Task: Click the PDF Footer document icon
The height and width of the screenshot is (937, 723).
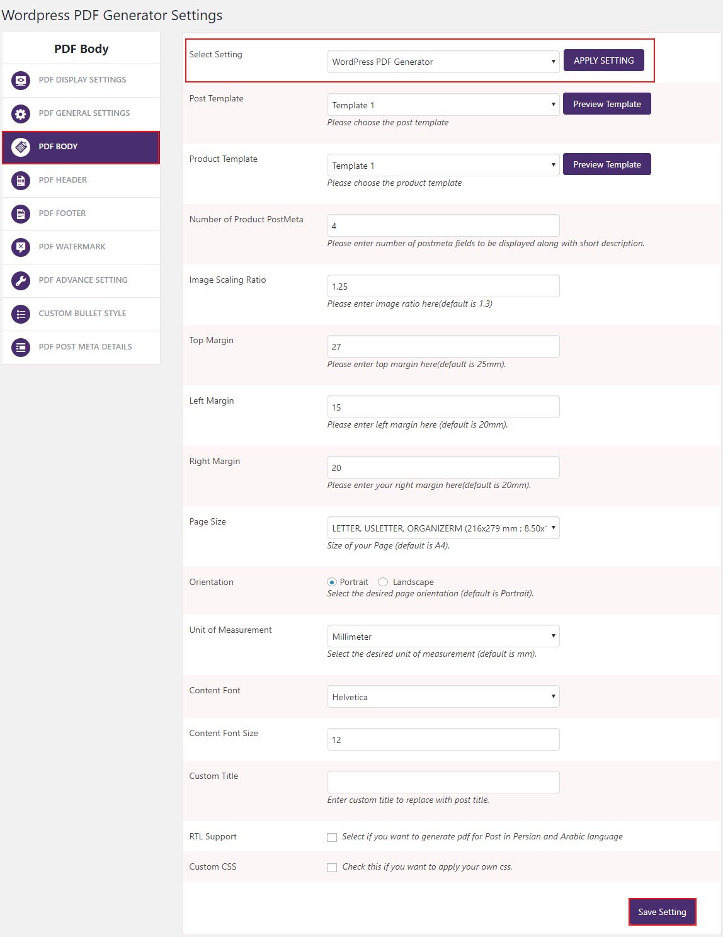Action: (x=21, y=214)
